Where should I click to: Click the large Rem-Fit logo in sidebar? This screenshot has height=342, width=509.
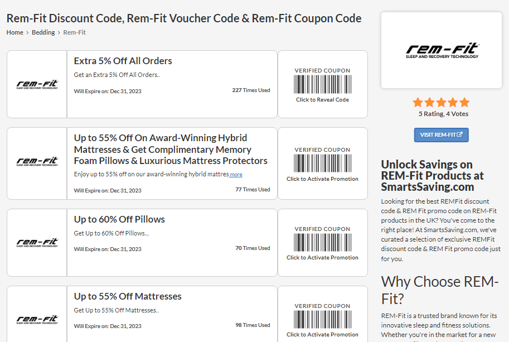pyautogui.click(x=442, y=50)
